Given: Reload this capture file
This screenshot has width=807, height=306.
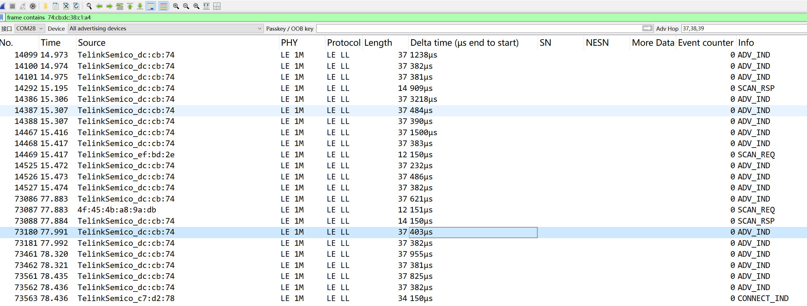Looking at the screenshot, I should (x=76, y=6).
